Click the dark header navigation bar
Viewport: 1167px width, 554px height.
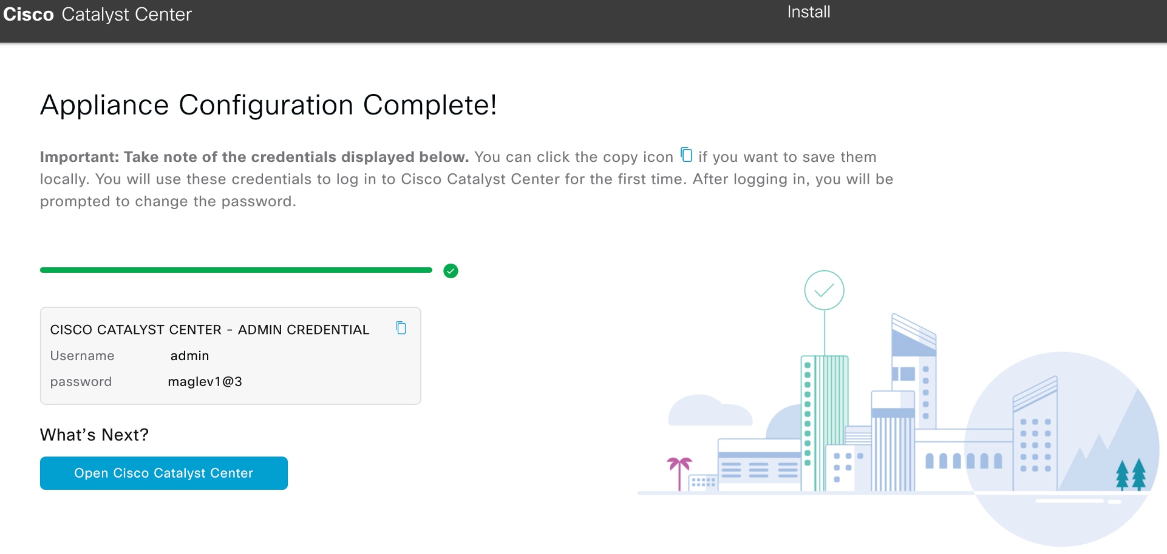point(486,22)
